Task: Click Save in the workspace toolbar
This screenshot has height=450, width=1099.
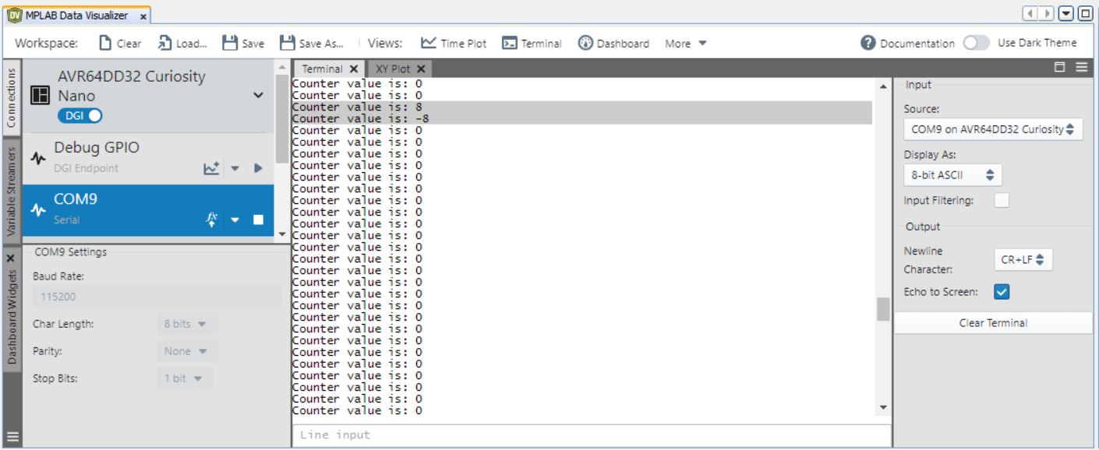Action: pyautogui.click(x=242, y=43)
